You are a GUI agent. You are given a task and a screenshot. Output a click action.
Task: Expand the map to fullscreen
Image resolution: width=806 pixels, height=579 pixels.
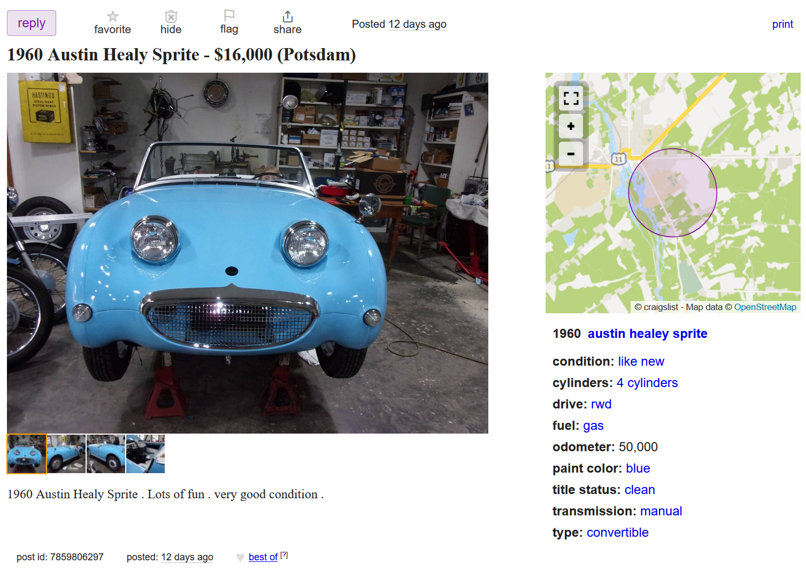tap(571, 98)
